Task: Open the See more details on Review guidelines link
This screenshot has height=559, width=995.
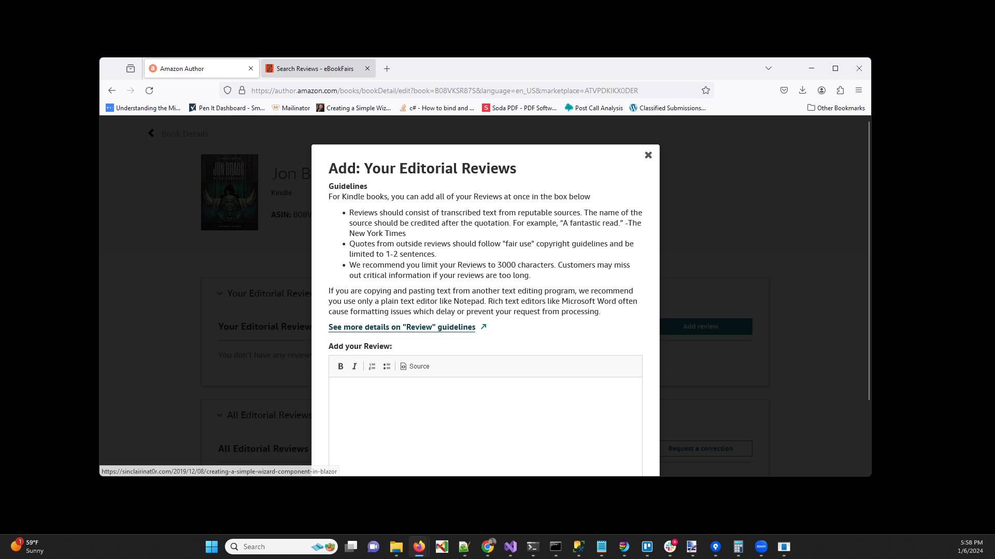Action: [x=402, y=327]
